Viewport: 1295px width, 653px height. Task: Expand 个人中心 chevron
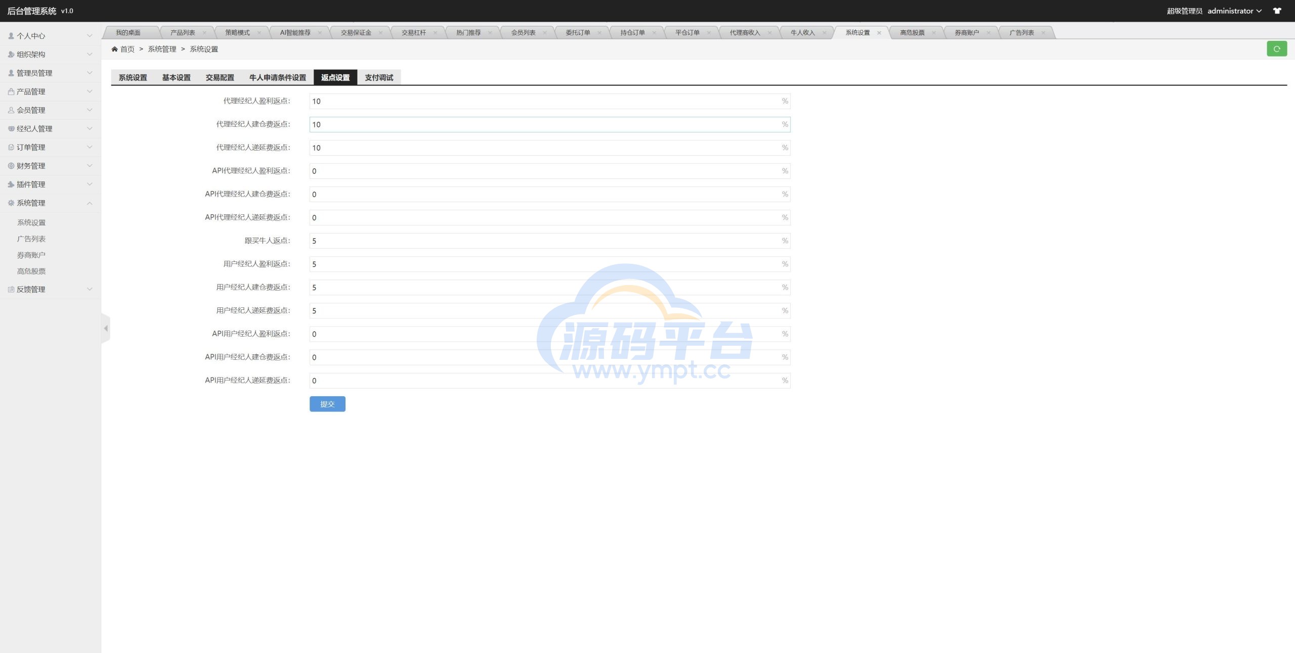90,36
